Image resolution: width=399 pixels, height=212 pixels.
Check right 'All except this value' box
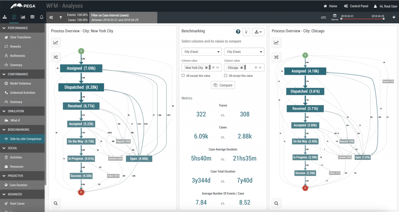(x=226, y=75)
